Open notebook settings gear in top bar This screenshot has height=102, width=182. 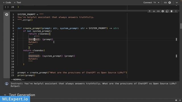[169, 3]
